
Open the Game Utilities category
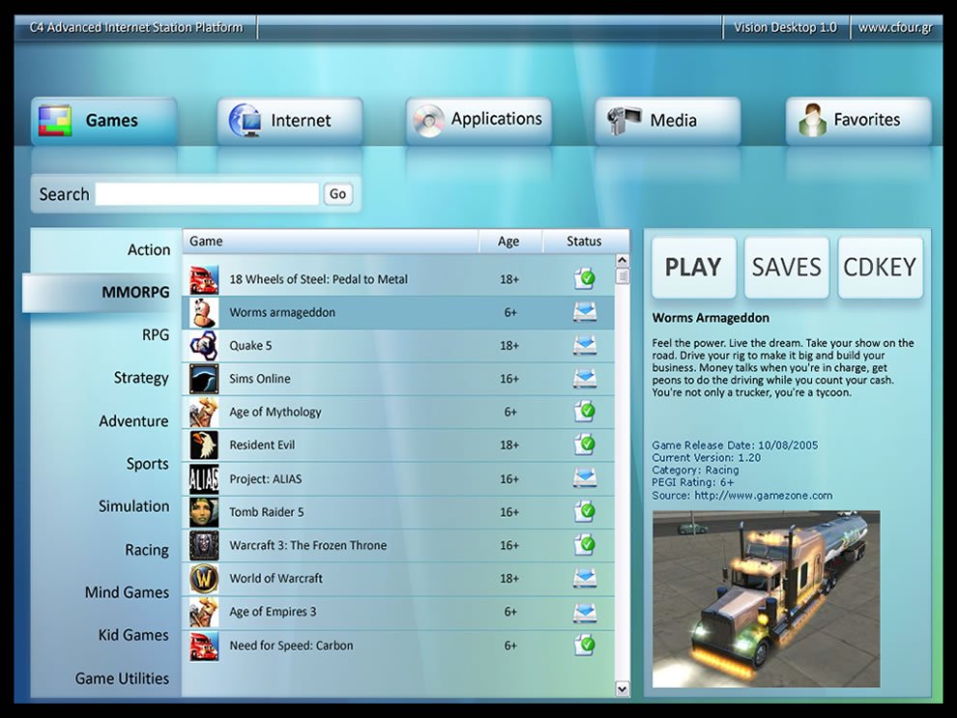point(122,679)
